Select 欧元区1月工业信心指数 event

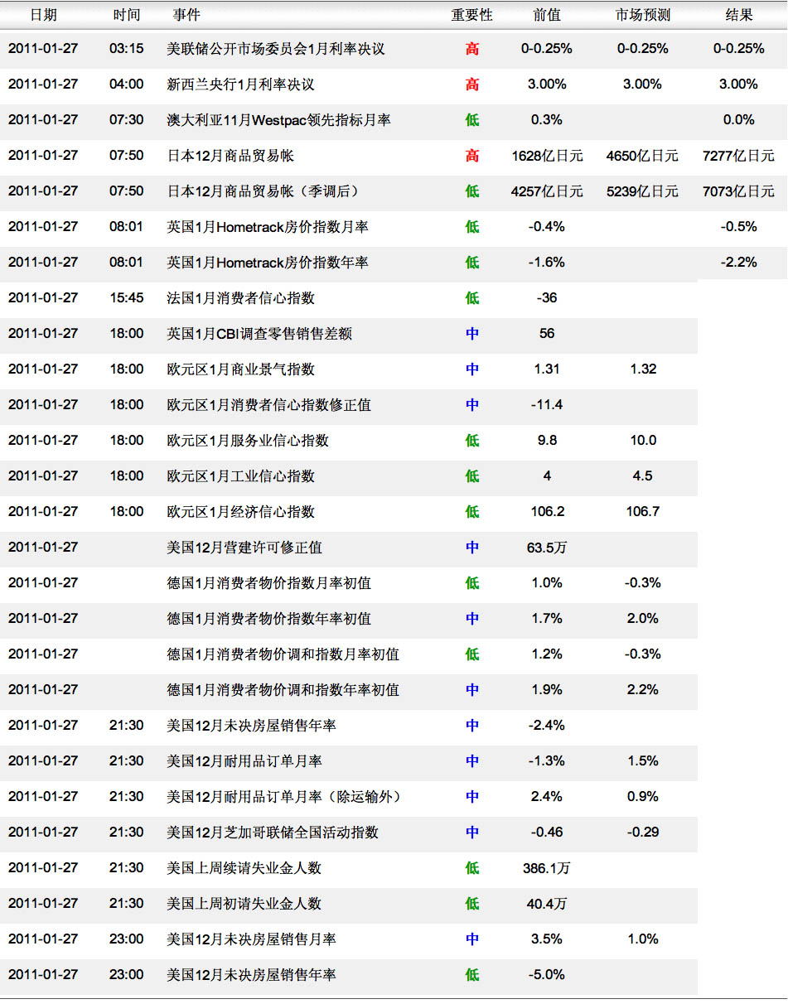point(241,476)
